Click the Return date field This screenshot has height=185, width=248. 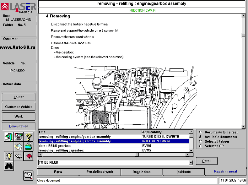19,88
